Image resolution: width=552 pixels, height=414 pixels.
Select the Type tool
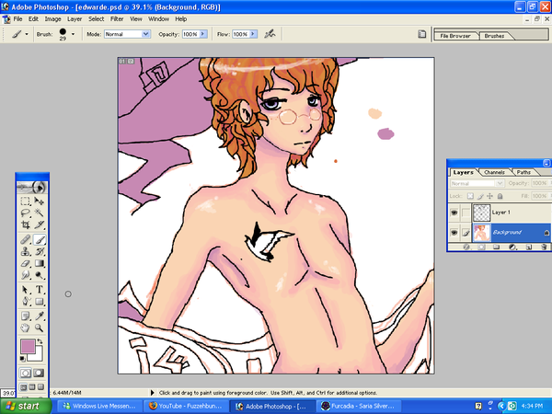pos(39,290)
